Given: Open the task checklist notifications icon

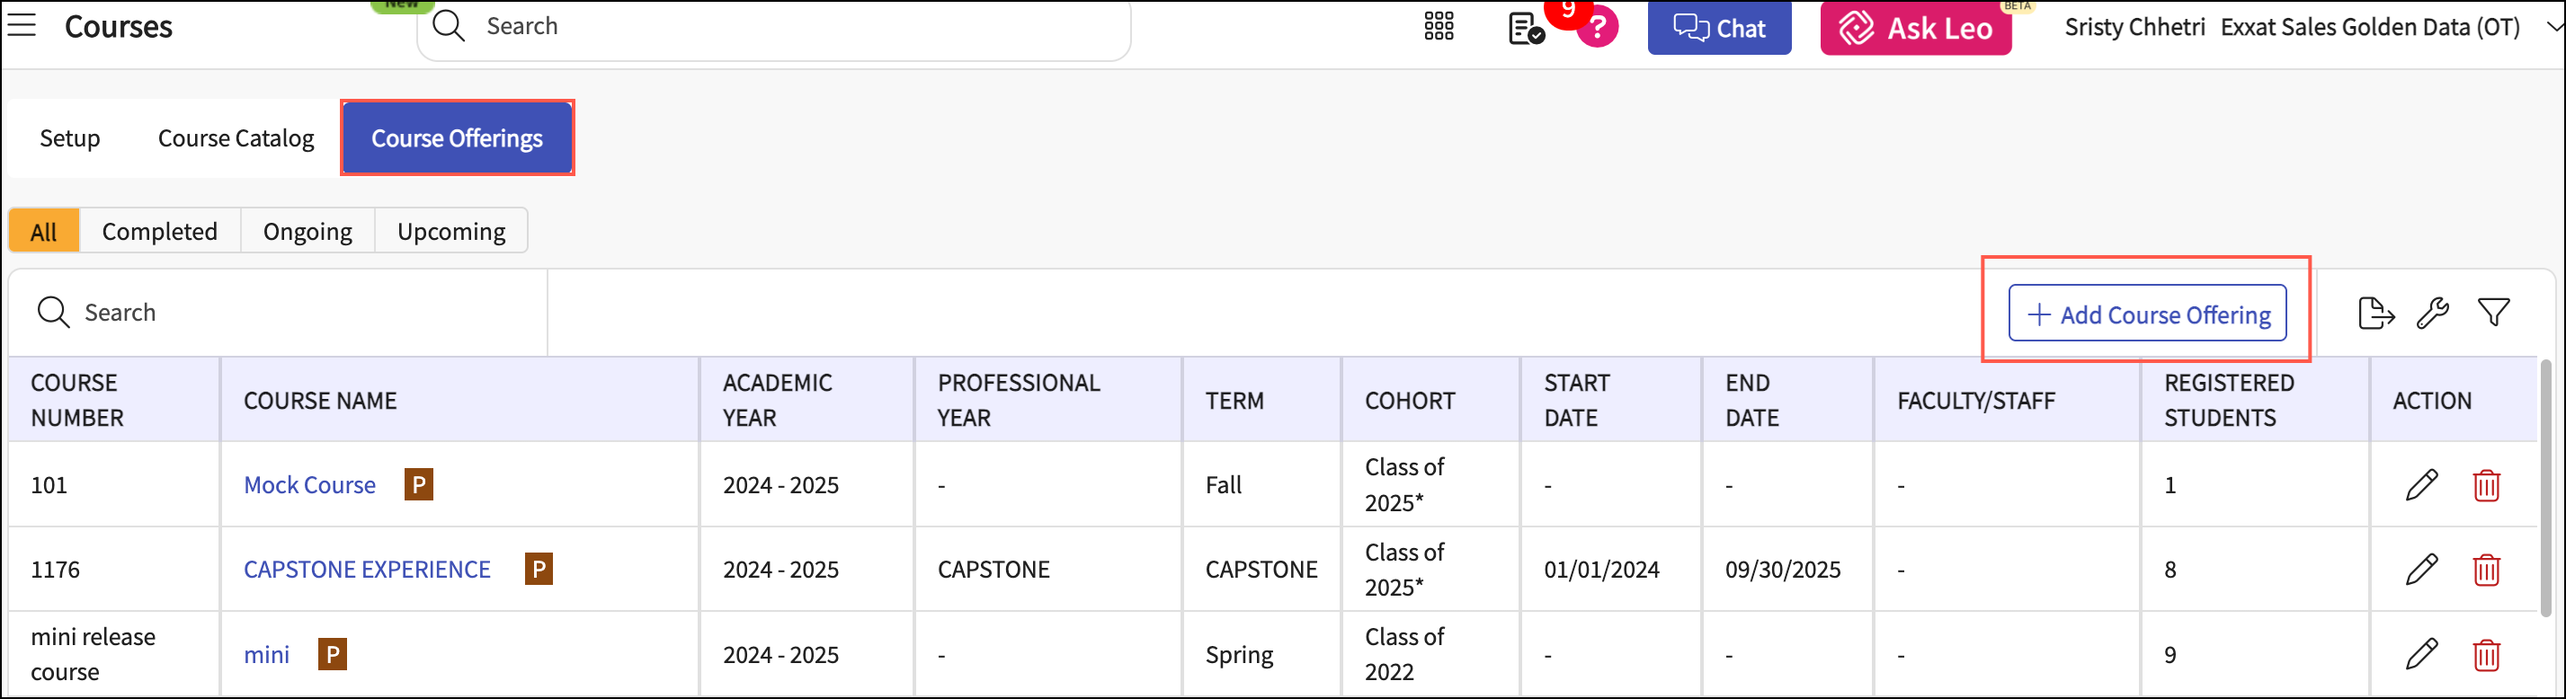Looking at the screenshot, I should [1525, 29].
